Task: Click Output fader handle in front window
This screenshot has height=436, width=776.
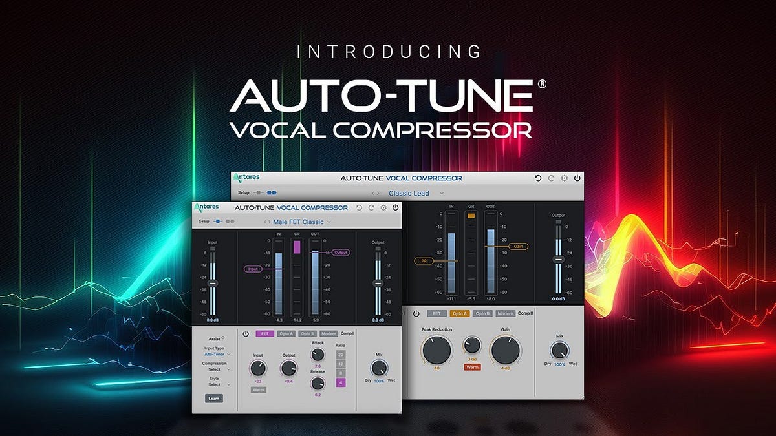Action: (378, 284)
